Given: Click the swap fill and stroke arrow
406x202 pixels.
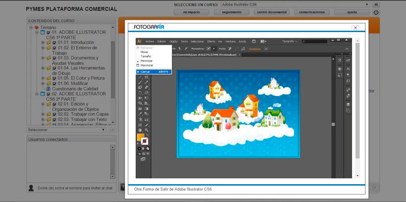Looking at the screenshot, I should click(147, 135).
